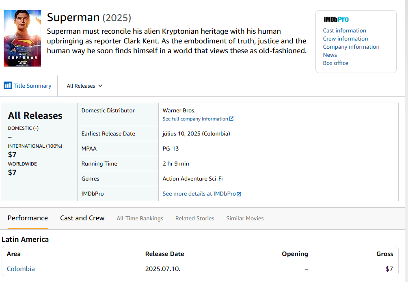The width and height of the screenshot is (408, 282).
Task: Open the Colombia area link
Action: (21, 269)
